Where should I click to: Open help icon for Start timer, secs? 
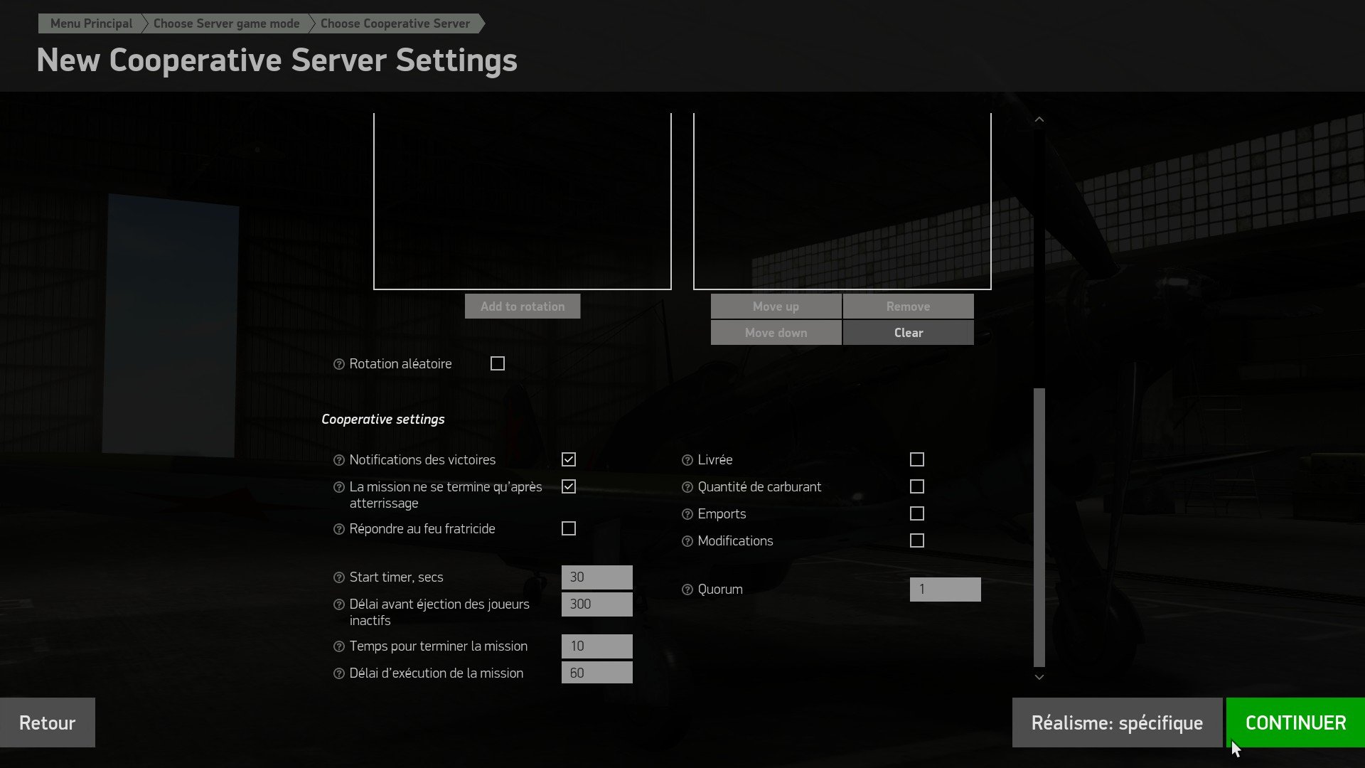coord(339,577)
